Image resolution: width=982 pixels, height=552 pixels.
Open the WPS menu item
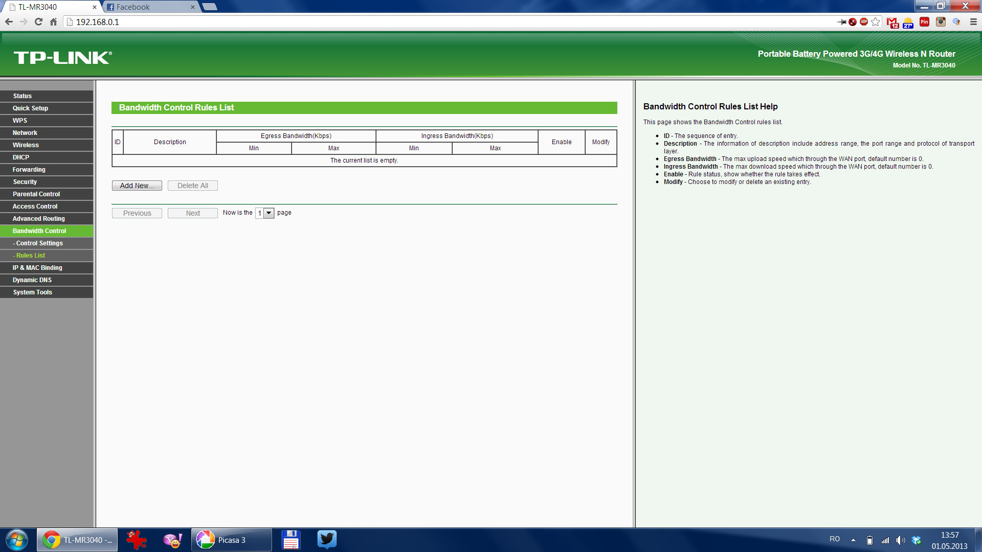coord(47,121)
